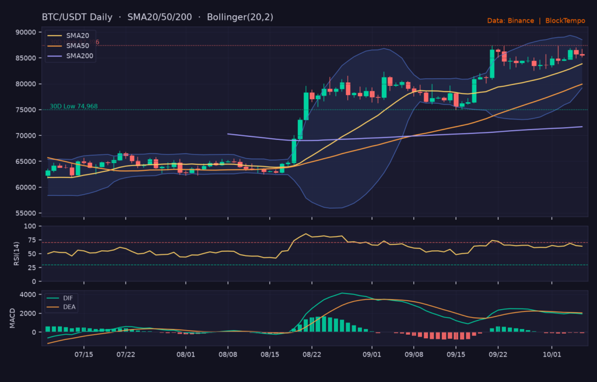The height and width of the screenshot is (382, 597).
Task: Click the 09/08 date label
Action: tap(414, 355)
